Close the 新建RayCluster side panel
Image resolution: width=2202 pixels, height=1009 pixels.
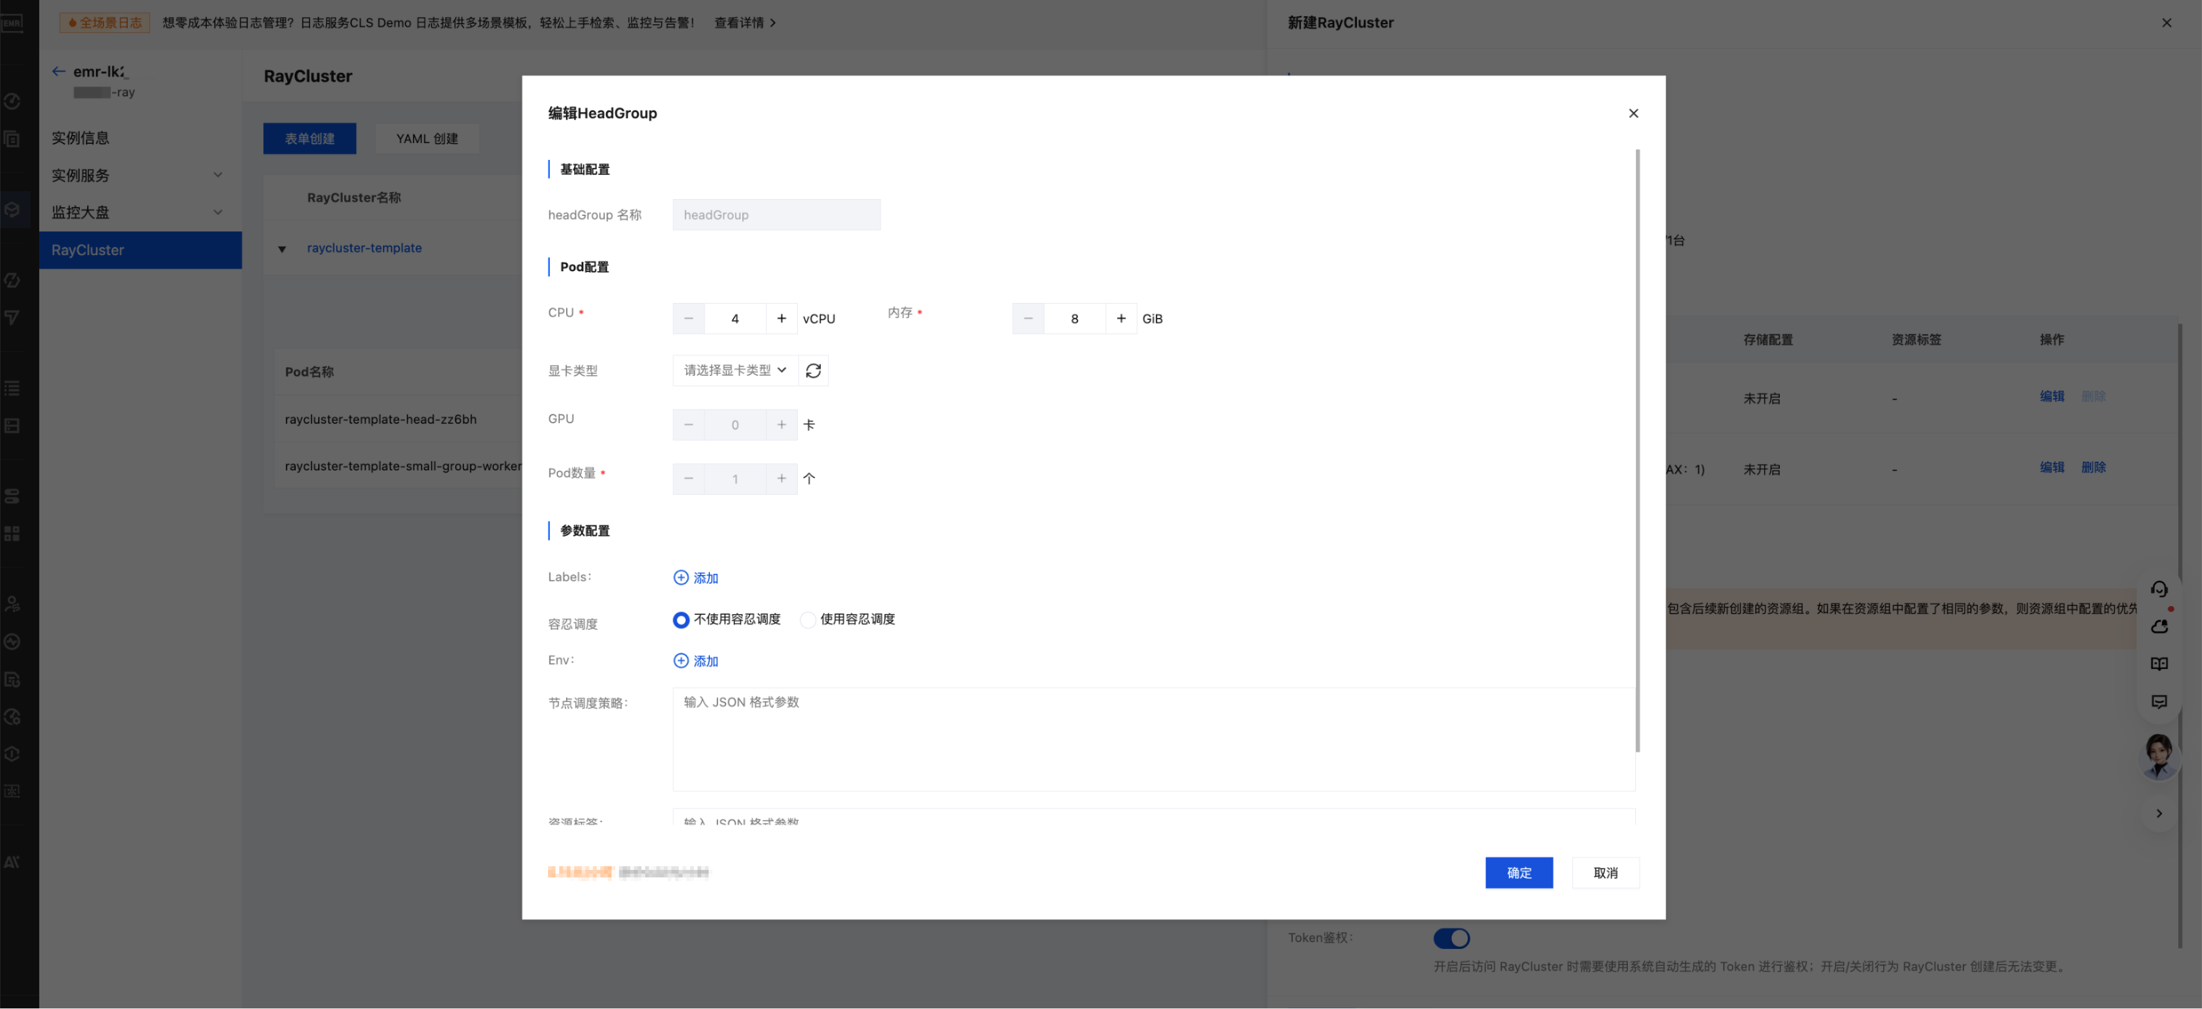[x=2167, y=23]
